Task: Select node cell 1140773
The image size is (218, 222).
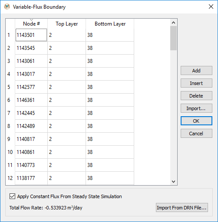Action: click(31, 165)
